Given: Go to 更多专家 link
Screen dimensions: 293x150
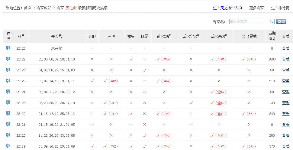Looking at the screenshot, I should 256,8.
